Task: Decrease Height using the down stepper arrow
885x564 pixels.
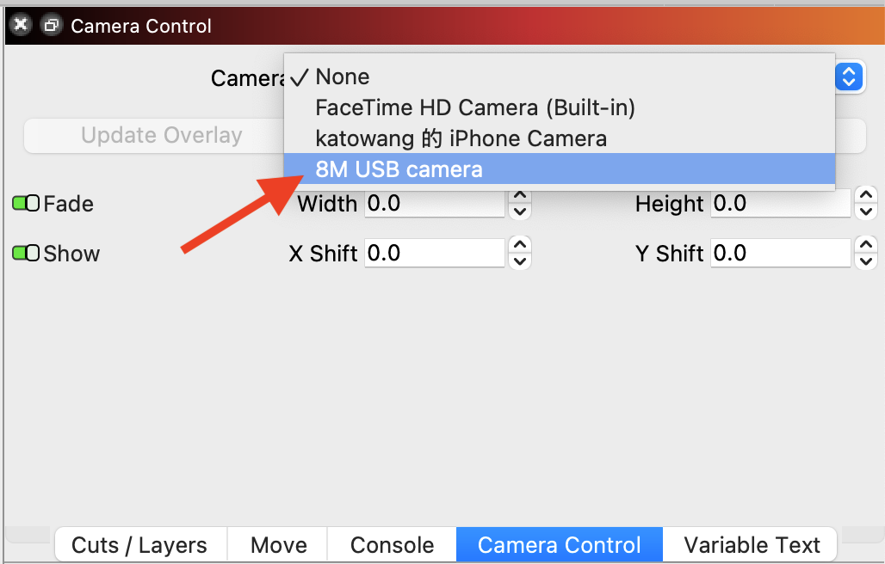Action: tap(866, 211)
